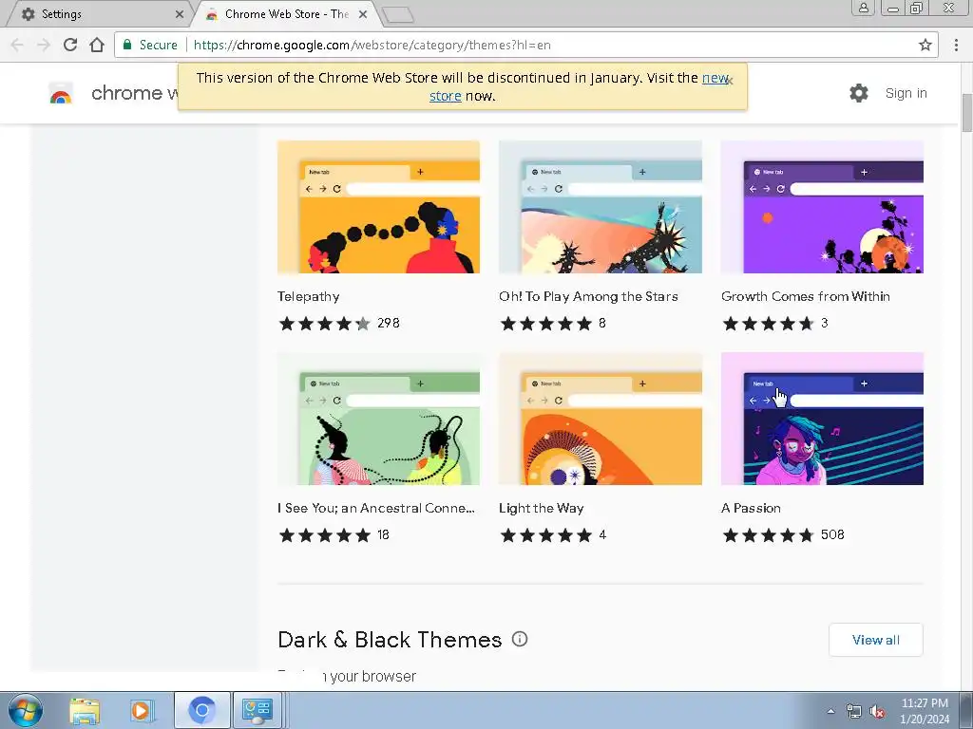Click the muted volume tray icon
973x729 pixels.
point(877,712)
